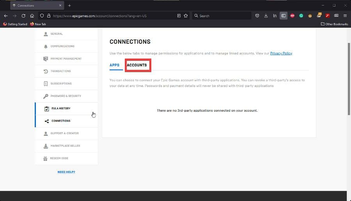Close the Connections browser tab

[x=60, y=5]
